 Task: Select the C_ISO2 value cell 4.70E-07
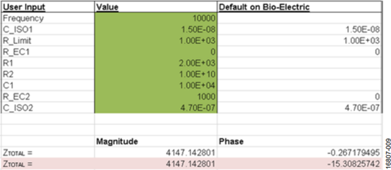coord(156,108)
